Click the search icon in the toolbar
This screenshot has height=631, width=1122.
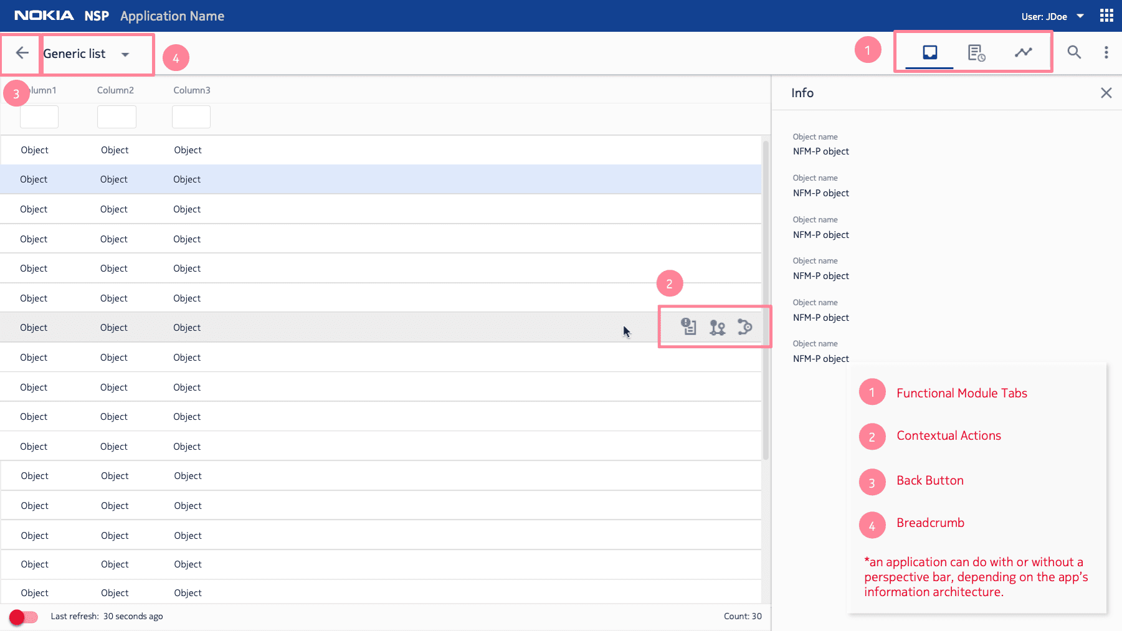(x=1074, y=52)
